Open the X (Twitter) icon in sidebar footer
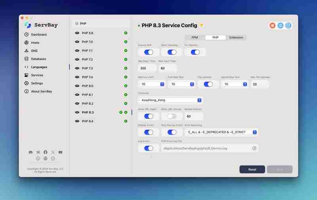Screen dimensions: 317x200 click(53, 152)
